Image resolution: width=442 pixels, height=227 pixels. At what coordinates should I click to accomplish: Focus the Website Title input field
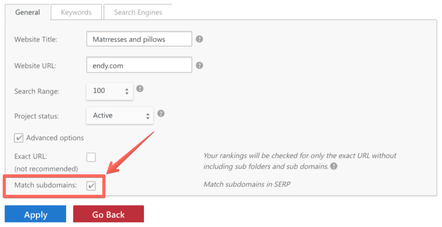139,39
